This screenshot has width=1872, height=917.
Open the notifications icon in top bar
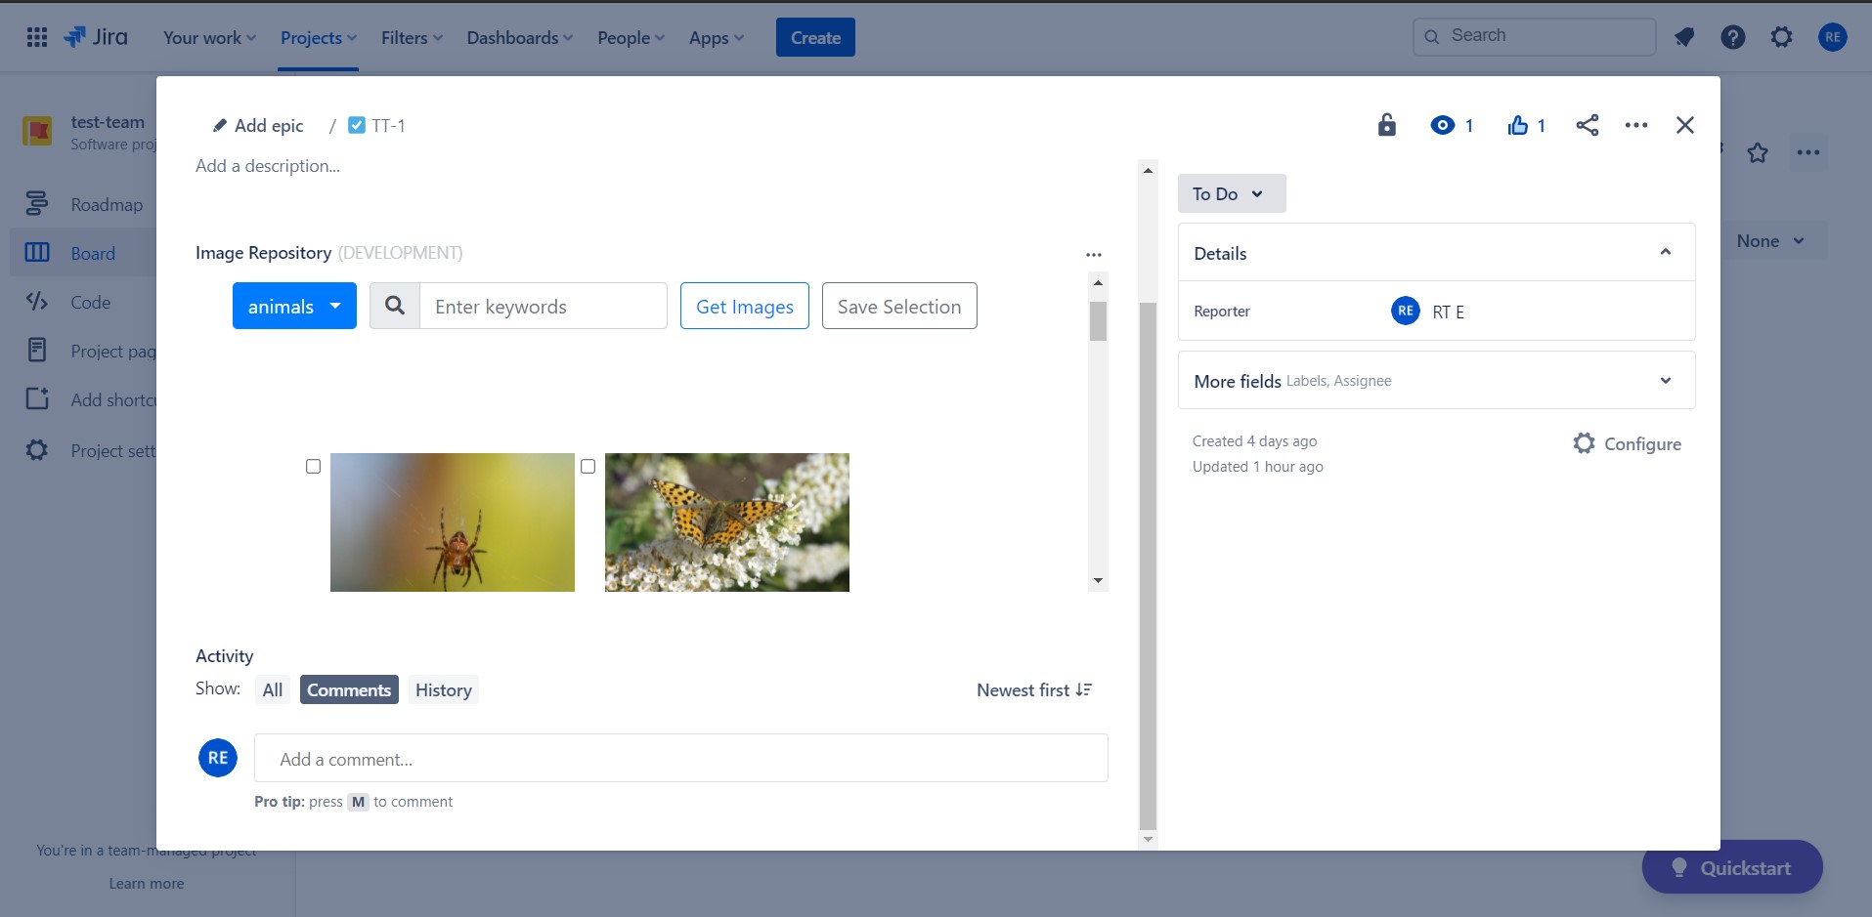[x=1684, y=37]
